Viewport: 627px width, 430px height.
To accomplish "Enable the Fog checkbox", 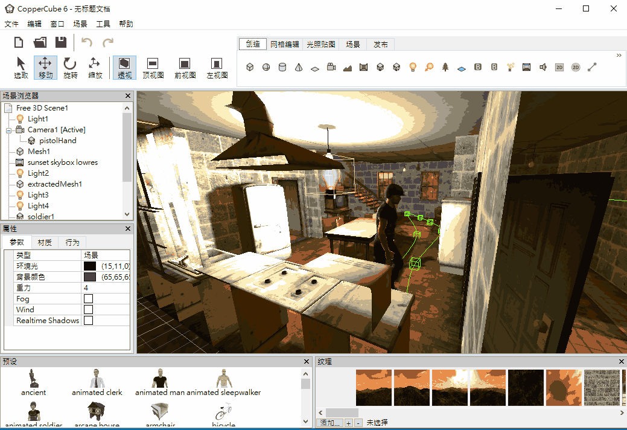I will click(x=89, y=299).
